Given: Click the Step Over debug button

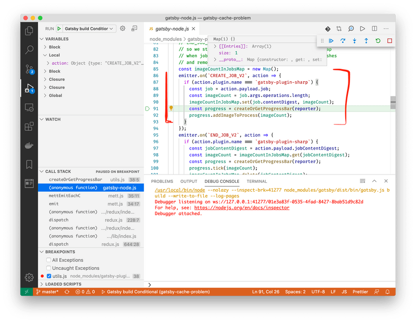Looking at the screenshot, I should click(343, 41).
